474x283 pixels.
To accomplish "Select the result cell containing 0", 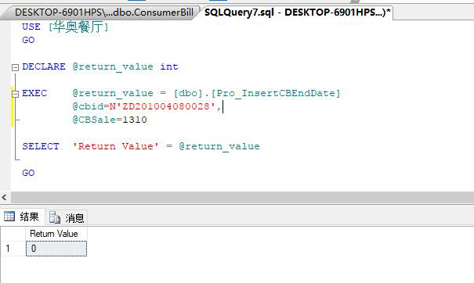I will 56,249.
